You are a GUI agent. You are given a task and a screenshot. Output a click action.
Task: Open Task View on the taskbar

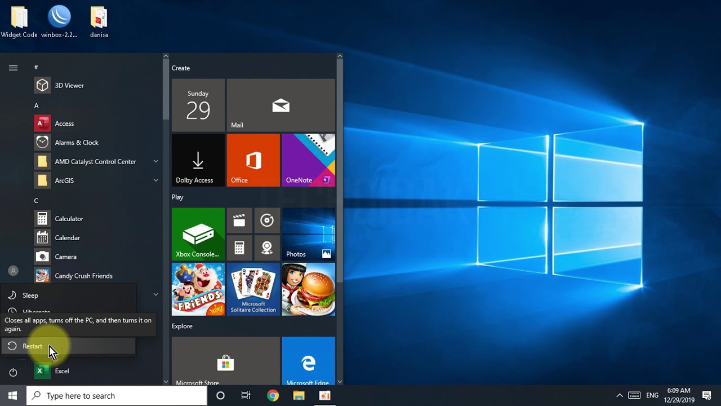(246, 396)
